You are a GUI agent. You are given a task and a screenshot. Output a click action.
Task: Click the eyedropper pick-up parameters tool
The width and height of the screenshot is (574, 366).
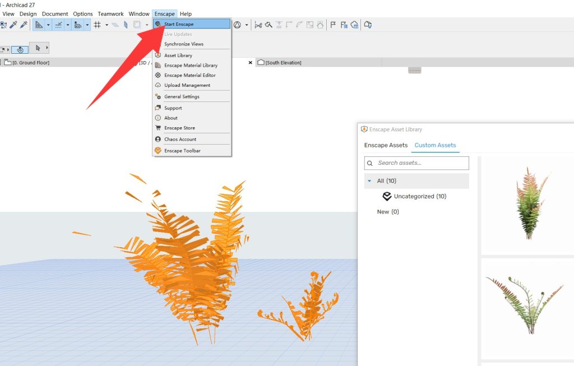(13, 25)
